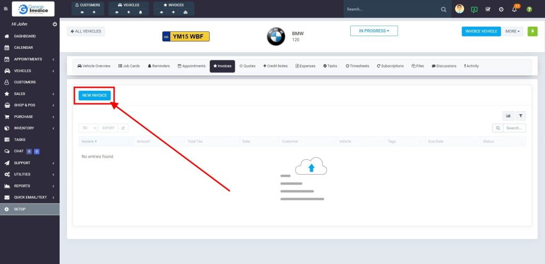Image resolution: width=545 pixels, height=264 pixels.
Task: Switch to the Job Cards tab
Action: [129, 66]
